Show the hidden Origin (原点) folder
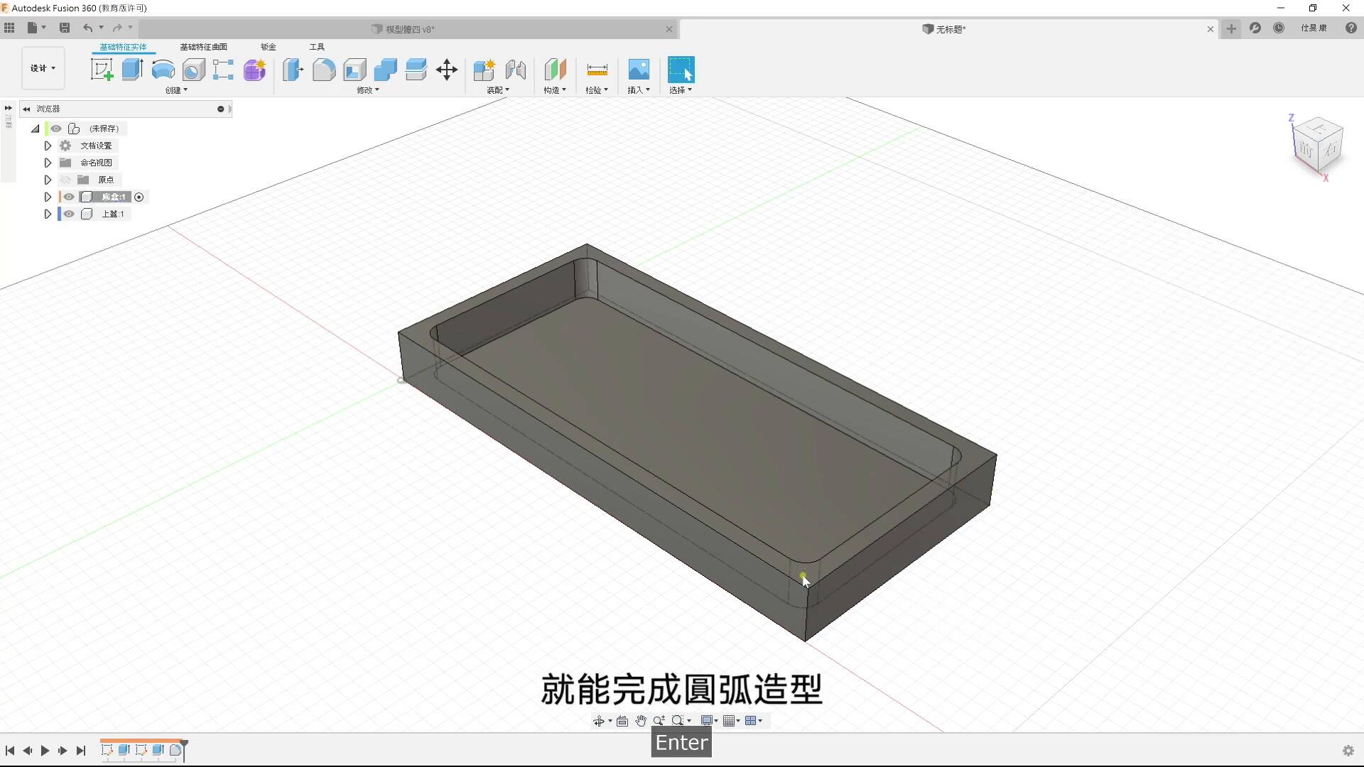The height and width of the screenshot is (767, 1364). (66, 180)
